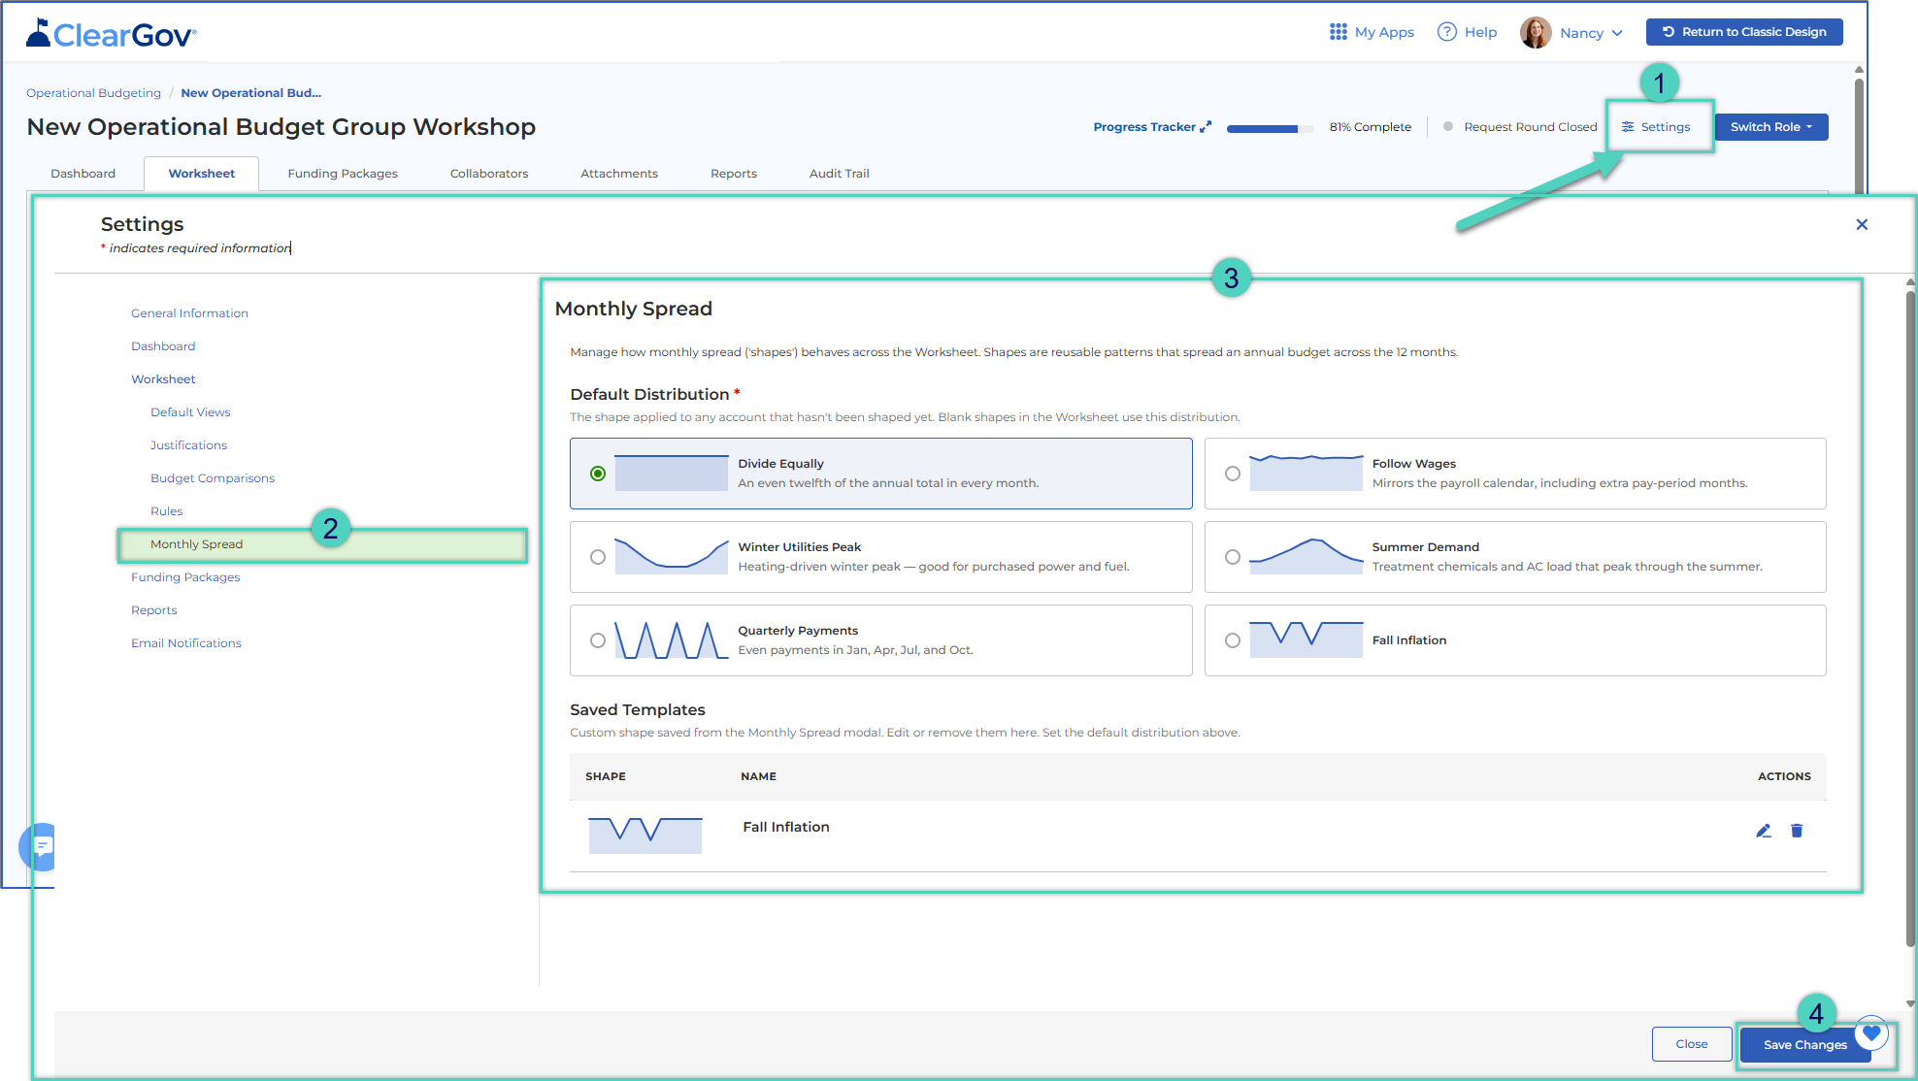
Task: Select Budget Comparisons in sidebar
Action: (x=213, y=478)
